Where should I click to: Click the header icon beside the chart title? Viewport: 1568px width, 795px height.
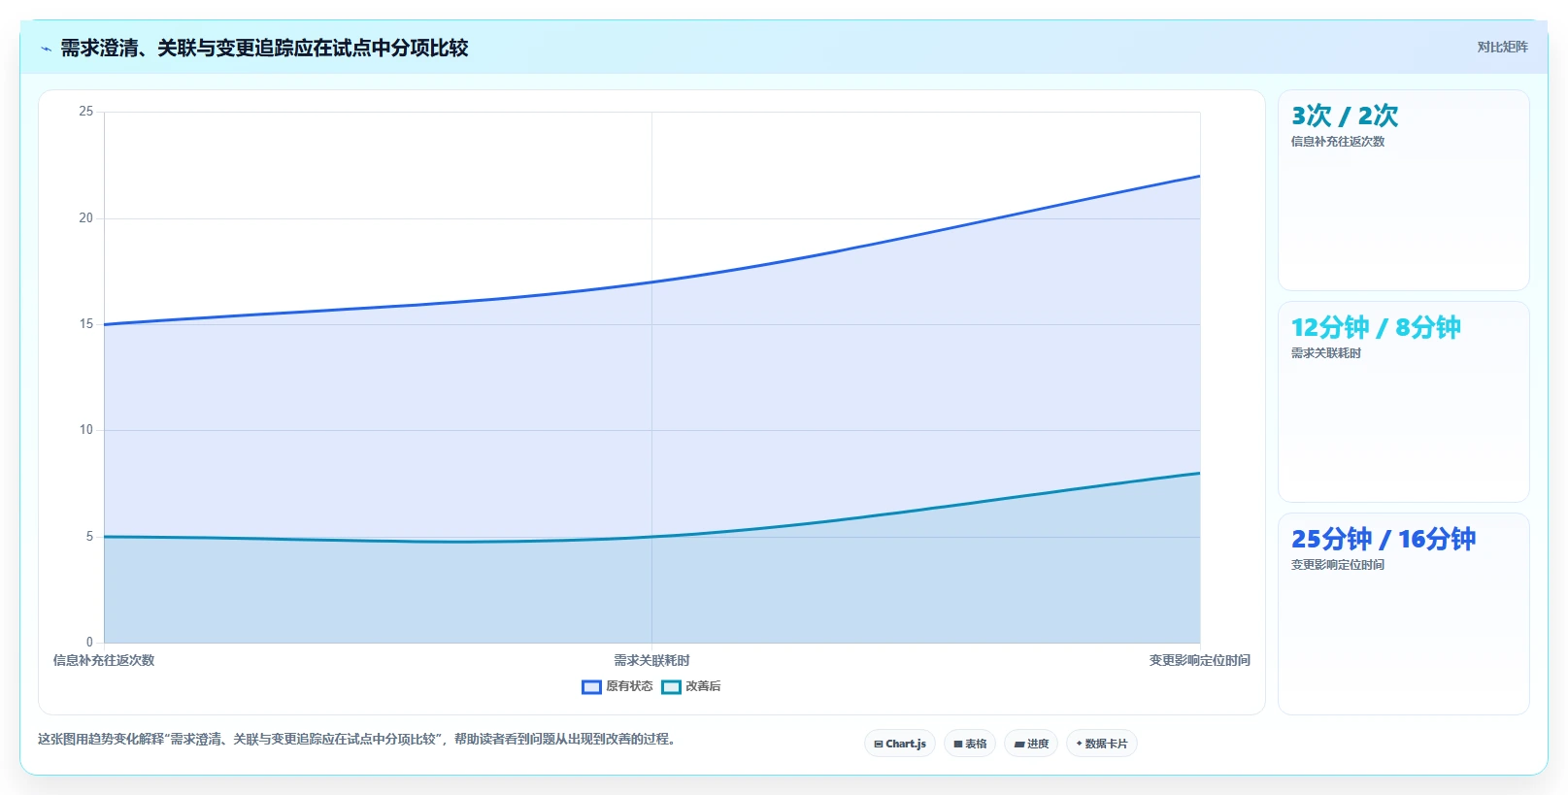click(46, 49)
